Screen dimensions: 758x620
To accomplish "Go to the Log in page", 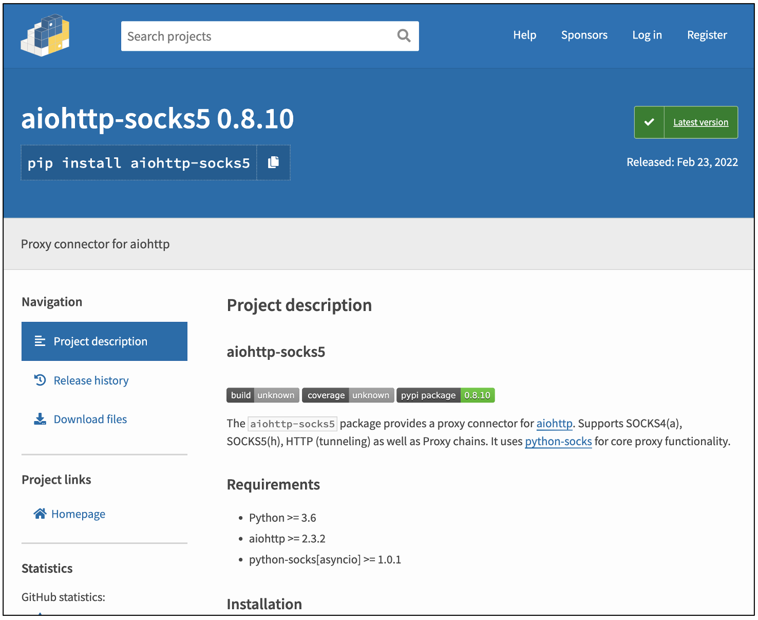I will [647, 35].
